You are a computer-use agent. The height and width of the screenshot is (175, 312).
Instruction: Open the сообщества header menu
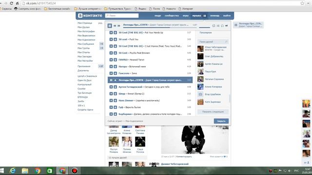click(172, 16)
